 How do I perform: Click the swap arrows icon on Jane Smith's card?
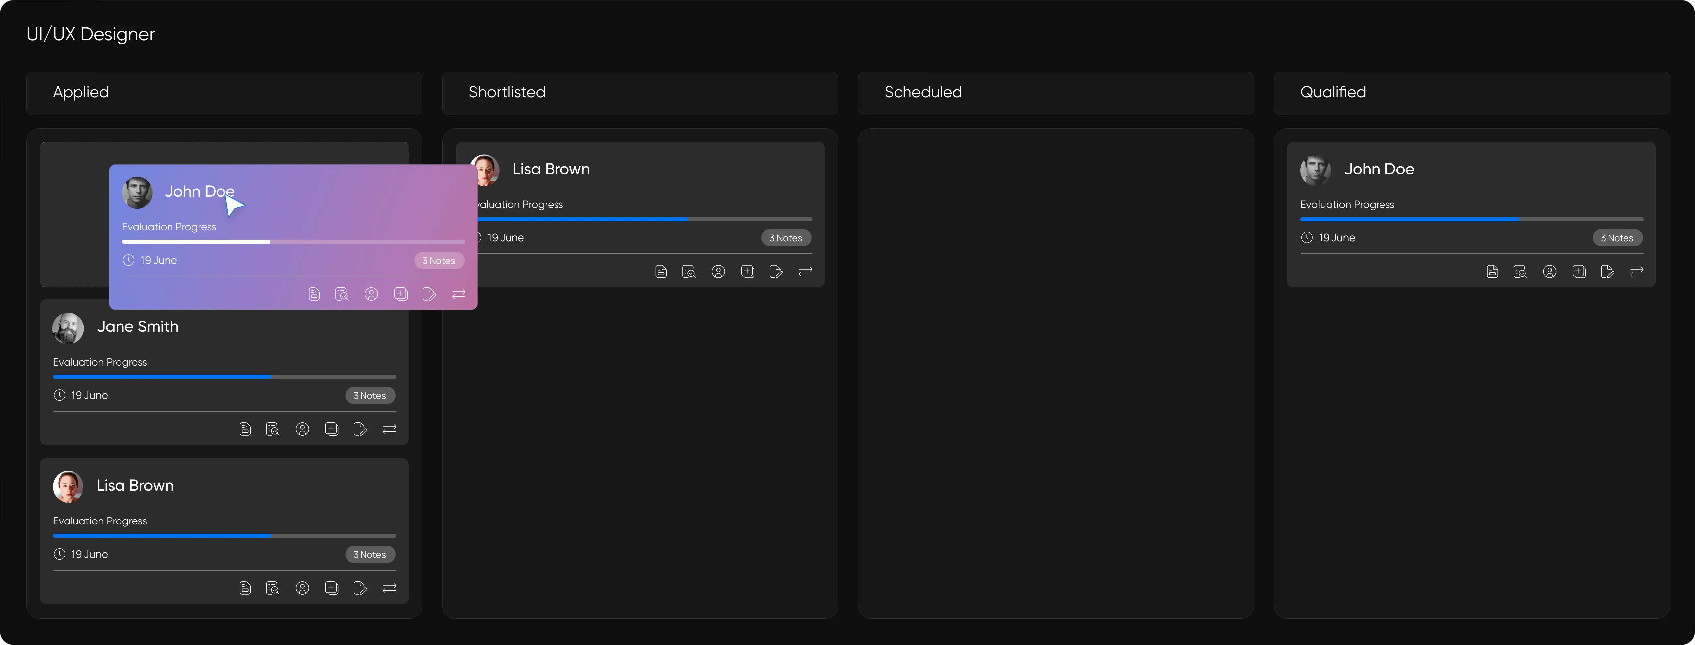coord(390,429)
